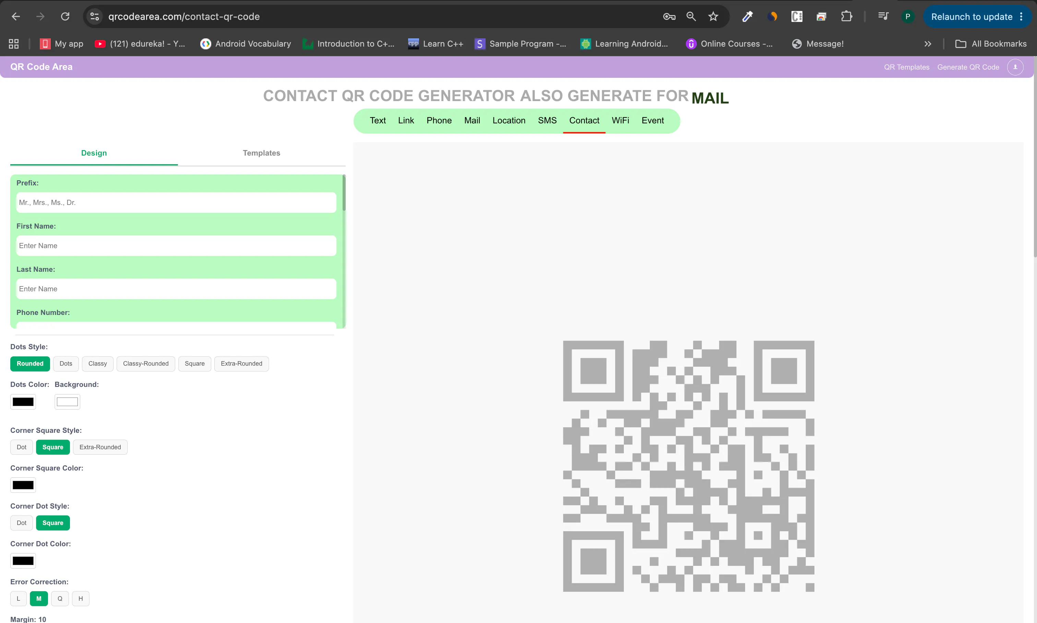Open saved passwords key icon
The image size is (1037, 623).
(x=669, y=16)
